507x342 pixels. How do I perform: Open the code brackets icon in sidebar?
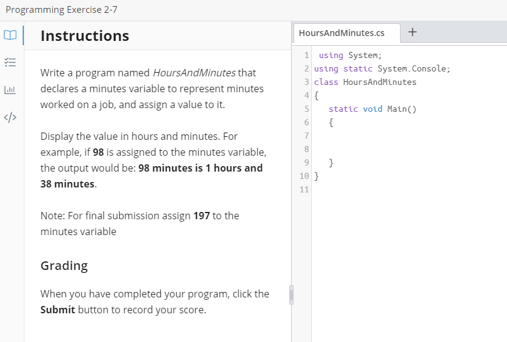coord(10,117)
